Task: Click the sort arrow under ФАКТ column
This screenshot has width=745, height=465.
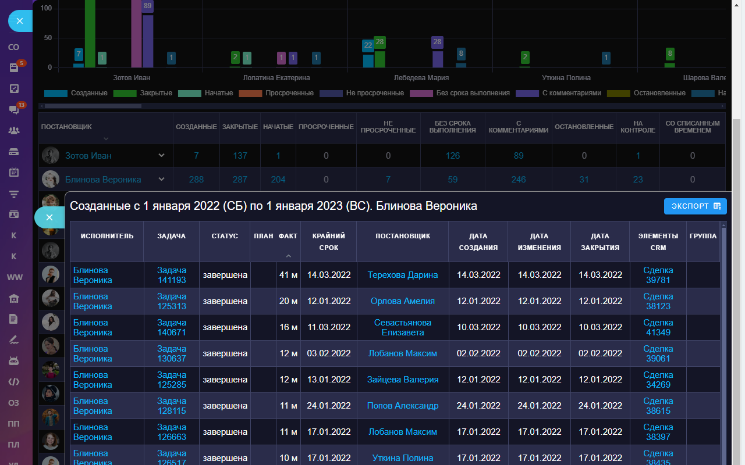Action: click(x=288, y=256)
